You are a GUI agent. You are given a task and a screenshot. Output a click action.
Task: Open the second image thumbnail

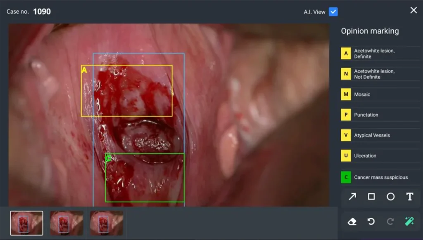pos(67,223)
